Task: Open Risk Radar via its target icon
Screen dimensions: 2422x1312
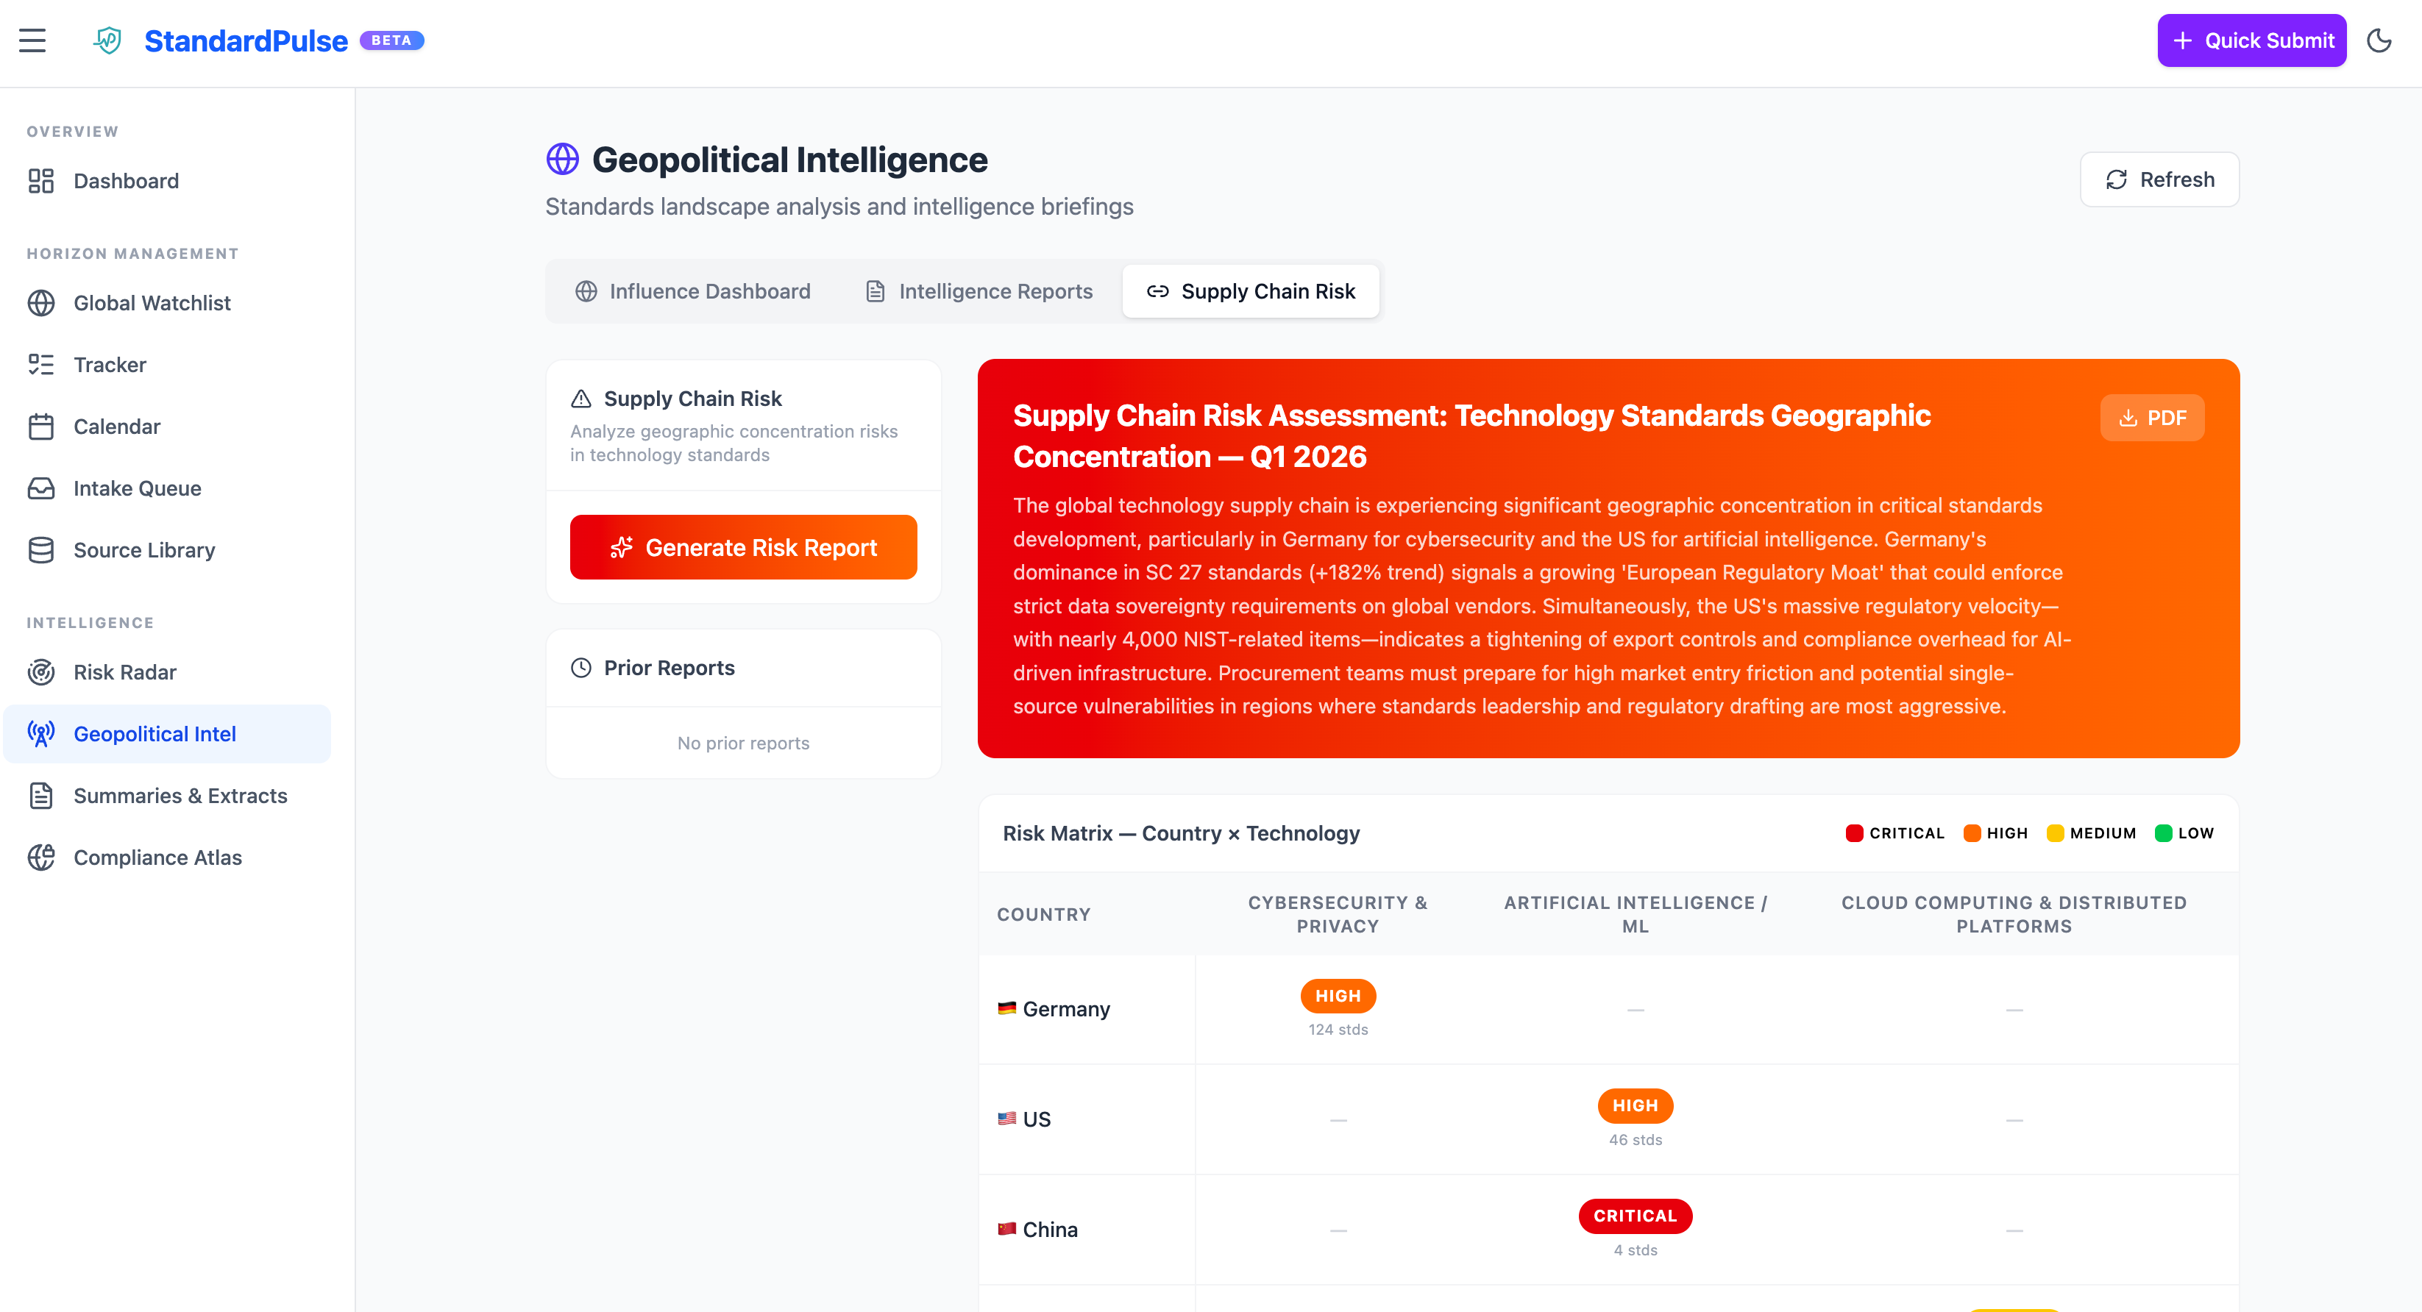Action: click(x=41, y=672)
